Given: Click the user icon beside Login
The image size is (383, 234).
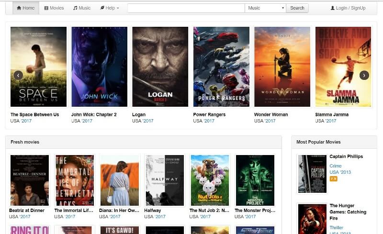Looking at the screenshot, I should point(332,8).
